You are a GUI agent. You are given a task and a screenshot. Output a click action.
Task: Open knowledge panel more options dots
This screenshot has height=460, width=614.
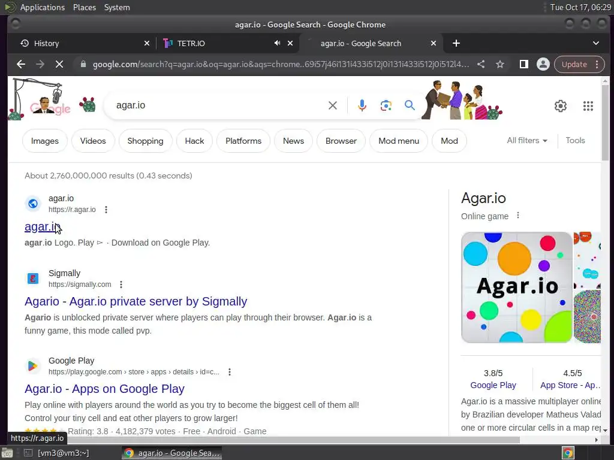517,216
